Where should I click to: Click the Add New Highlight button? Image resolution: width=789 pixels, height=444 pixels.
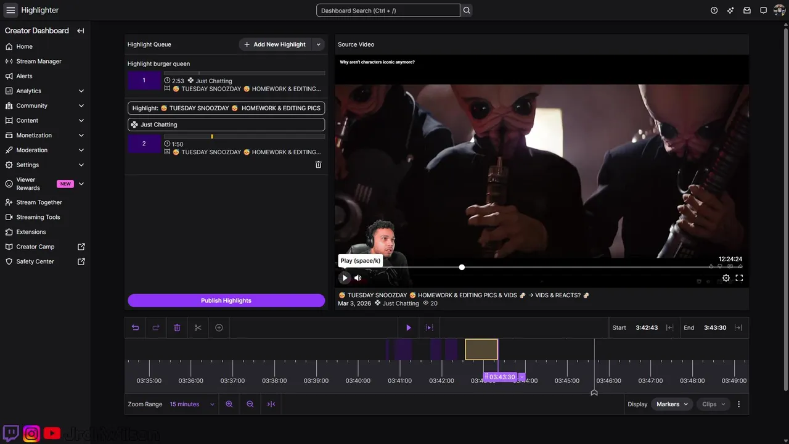pos(275,44)
